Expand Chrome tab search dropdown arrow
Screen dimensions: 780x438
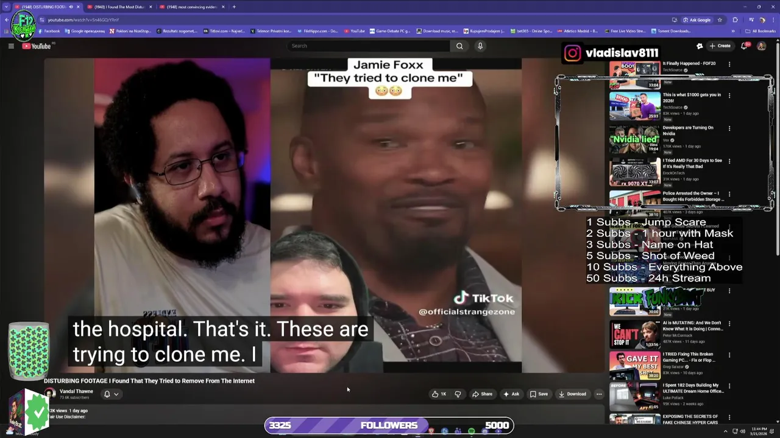6,7
